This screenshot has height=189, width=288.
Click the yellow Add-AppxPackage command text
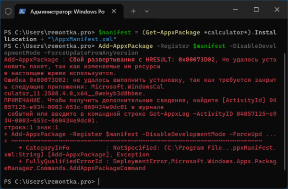[125, 46]
